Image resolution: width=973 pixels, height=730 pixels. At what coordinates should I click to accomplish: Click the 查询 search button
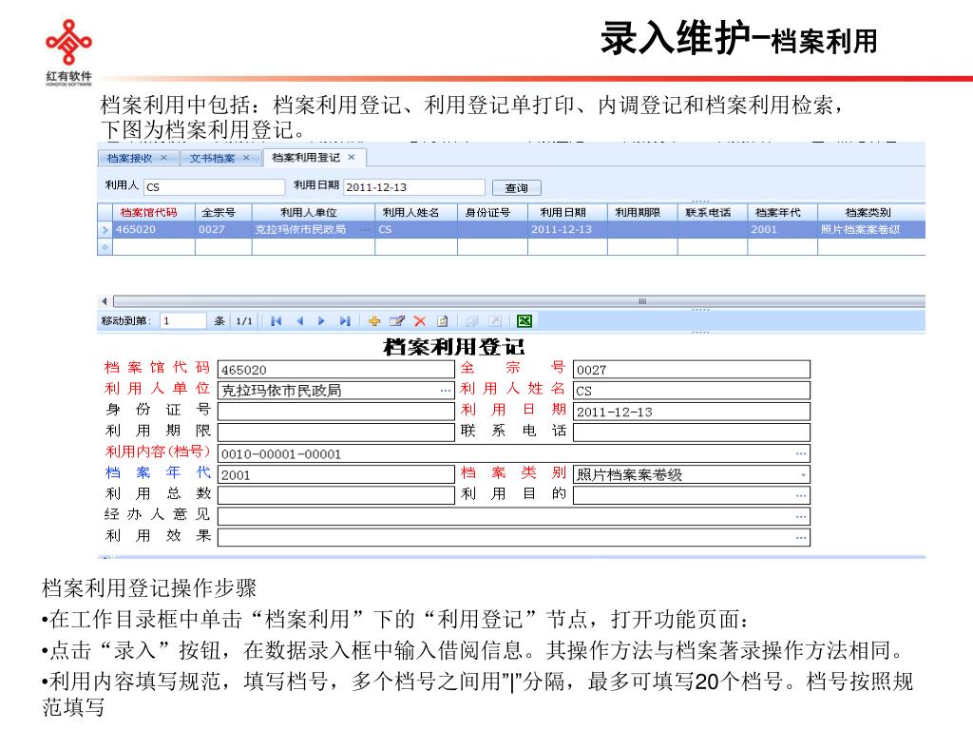pyautogui.click(x=516, y=187)
